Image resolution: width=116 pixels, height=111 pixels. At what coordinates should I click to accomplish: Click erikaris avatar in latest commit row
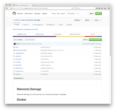point(14,44)
